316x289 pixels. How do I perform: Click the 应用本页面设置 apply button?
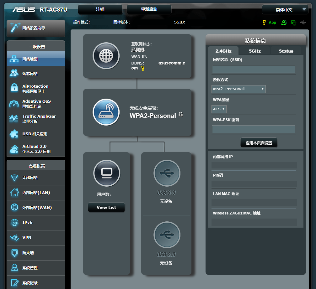[259, 143]
